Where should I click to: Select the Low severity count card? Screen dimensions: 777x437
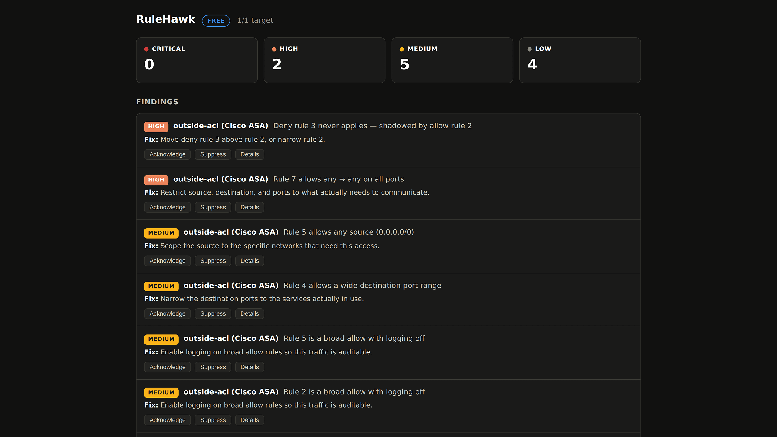click(580, 60)
